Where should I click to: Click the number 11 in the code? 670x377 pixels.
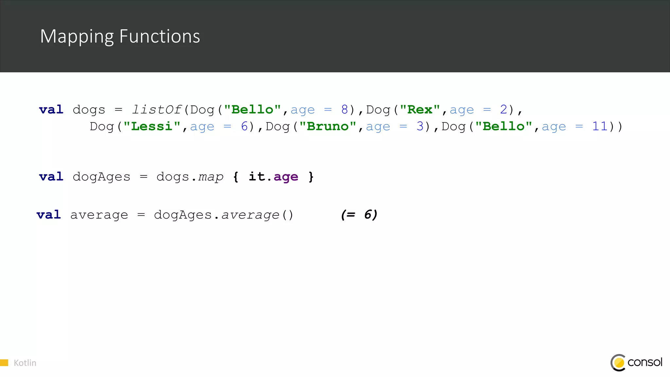pyautogui.click(x=600, y=126)
